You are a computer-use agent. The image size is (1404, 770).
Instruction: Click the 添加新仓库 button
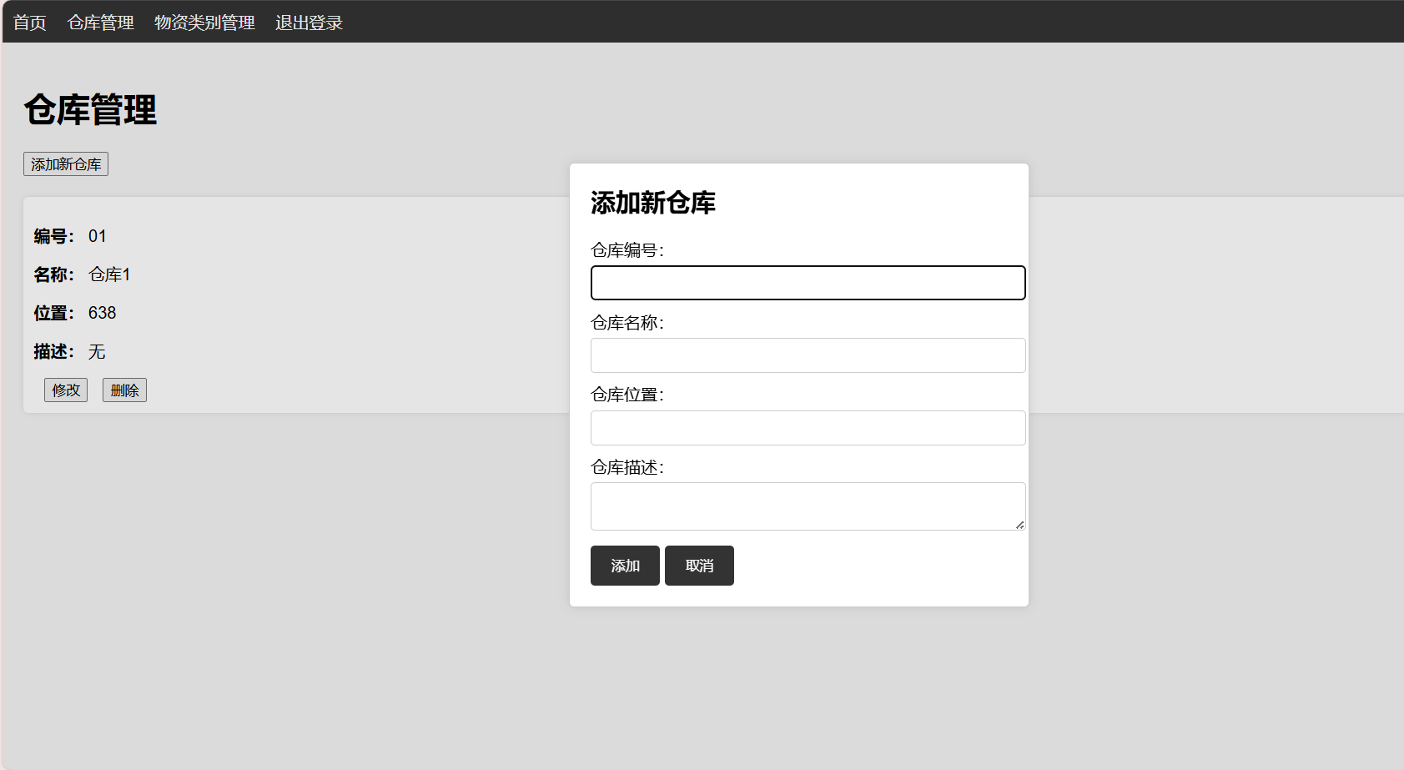[x=66, y=164]
